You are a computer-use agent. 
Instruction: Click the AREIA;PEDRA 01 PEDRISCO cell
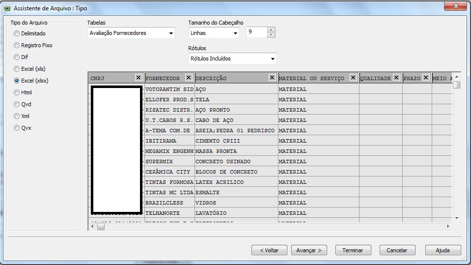click(236, 131)
